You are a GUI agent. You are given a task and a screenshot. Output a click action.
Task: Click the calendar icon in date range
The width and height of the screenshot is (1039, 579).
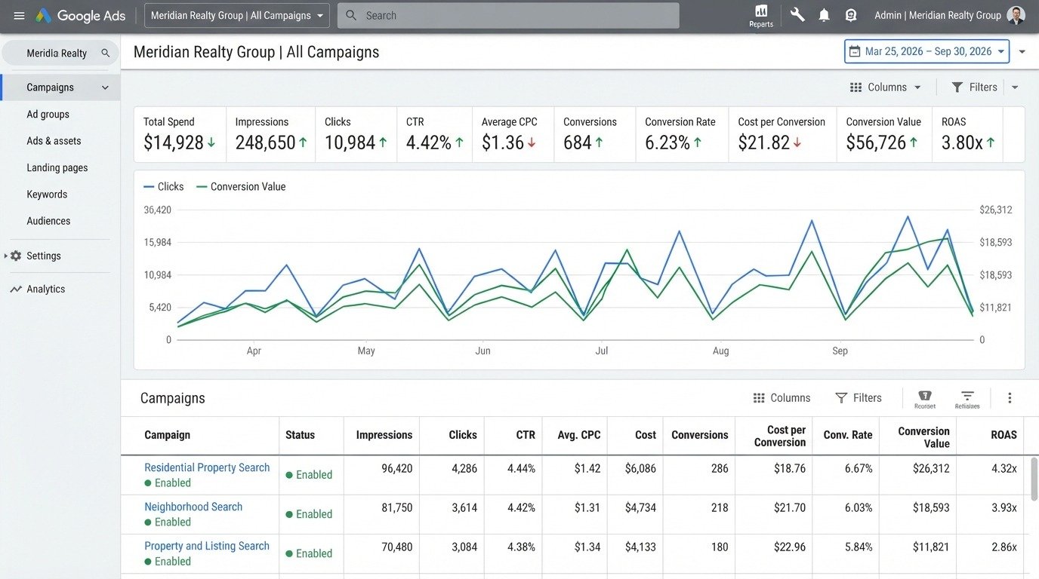point(855,51)
